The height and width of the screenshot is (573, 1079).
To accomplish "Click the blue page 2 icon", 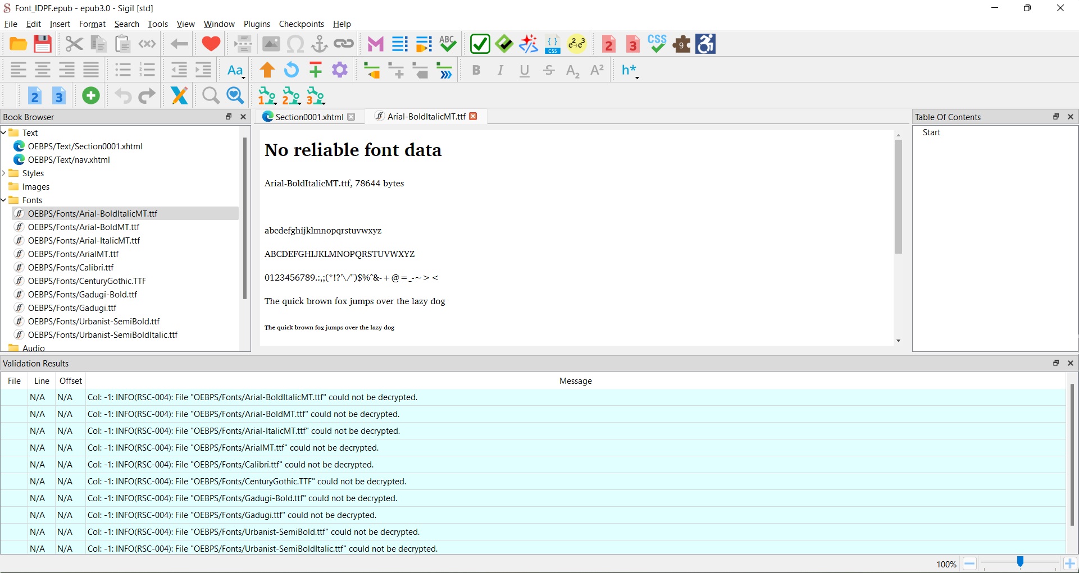I will click(35, 96).
